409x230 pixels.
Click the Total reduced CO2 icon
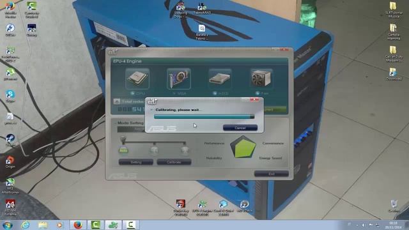(x=116, y=101)
